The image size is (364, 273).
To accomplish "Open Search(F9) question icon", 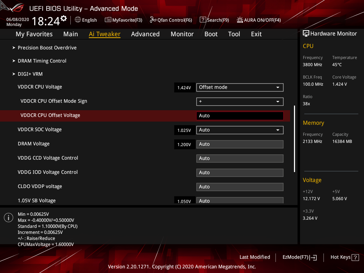I will point(203,20).
